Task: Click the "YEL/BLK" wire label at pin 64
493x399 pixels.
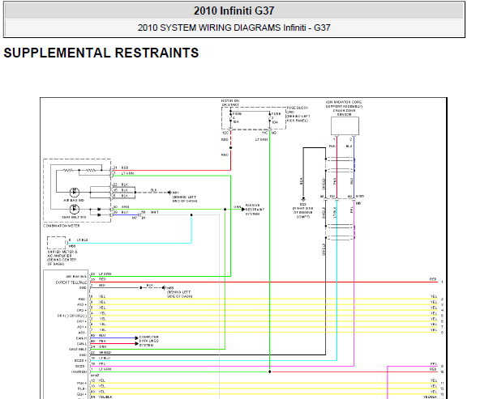Action: click(105, 397)
